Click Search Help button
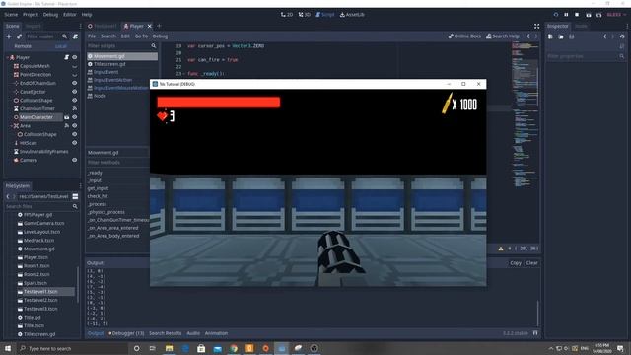Viewport: 631px width, 355px height. (x=503, y=36)
